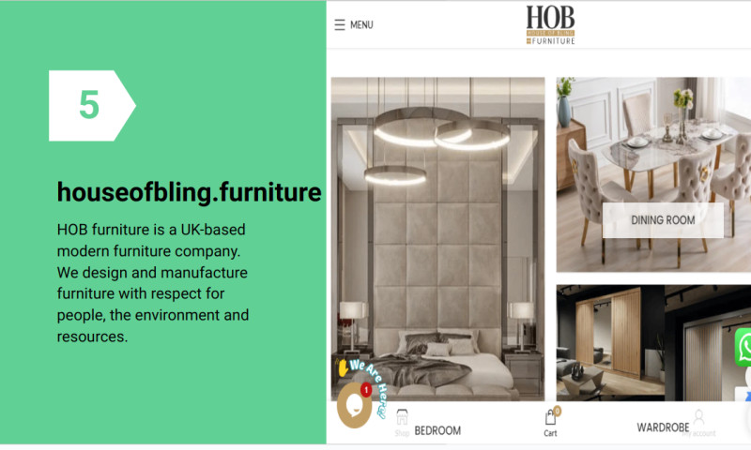751x450 pixels.
Task: Open the shopping Cart bag icon
Action: click(550, 417)
